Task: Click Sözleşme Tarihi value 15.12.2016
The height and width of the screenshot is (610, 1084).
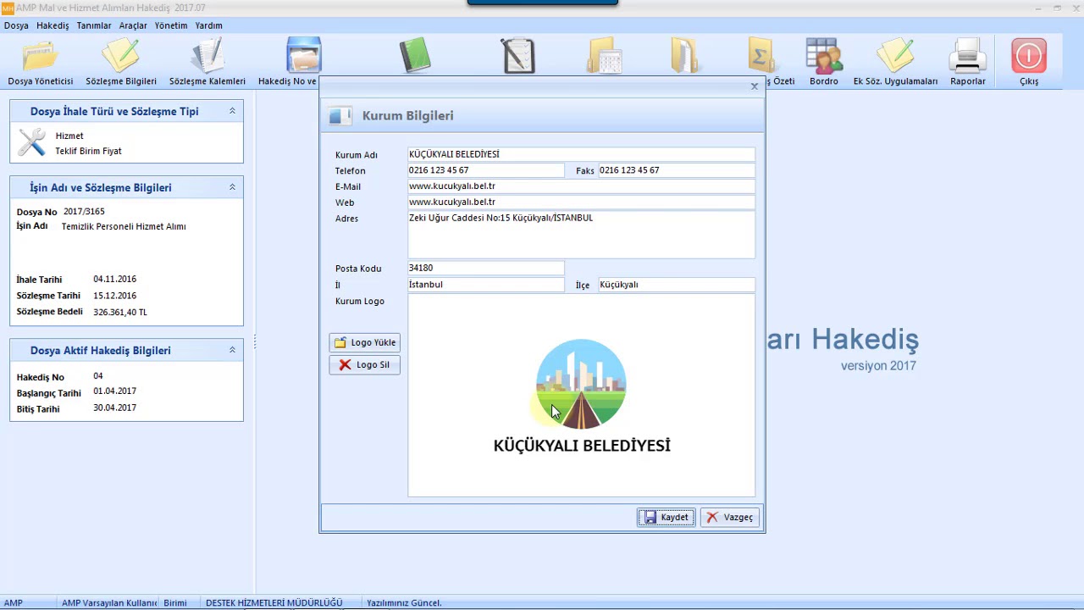Action: 114,296
